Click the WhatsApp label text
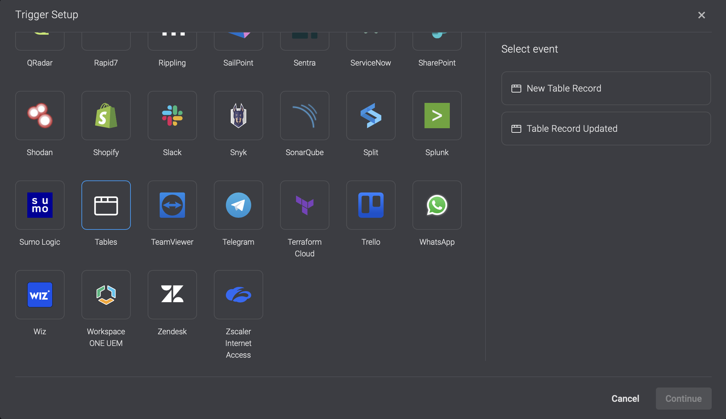The image size is (726, 419). tap(437, 242)
